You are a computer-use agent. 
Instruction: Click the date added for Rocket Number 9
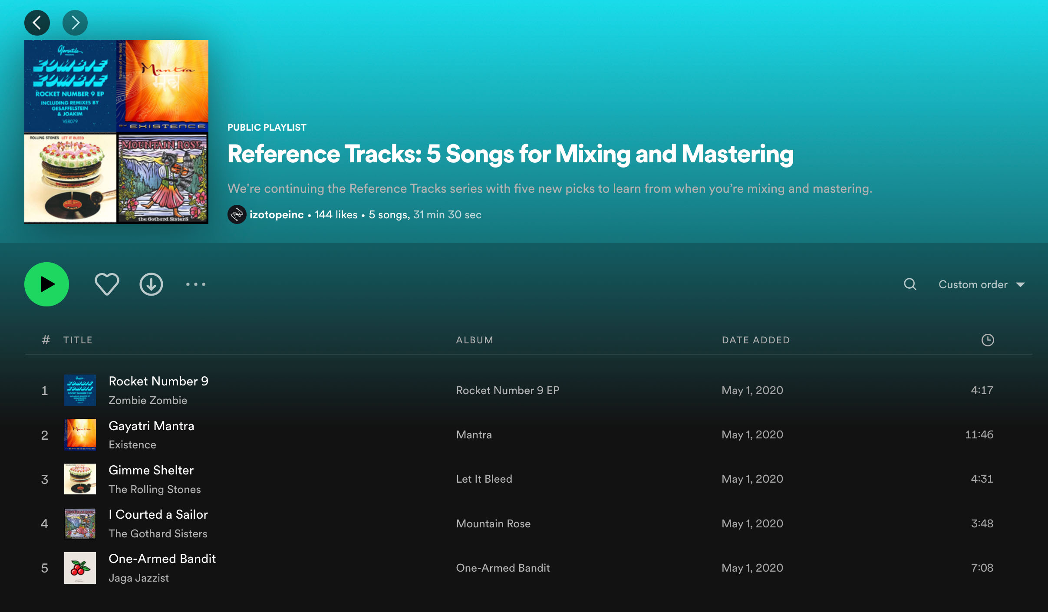click(752, 390)
